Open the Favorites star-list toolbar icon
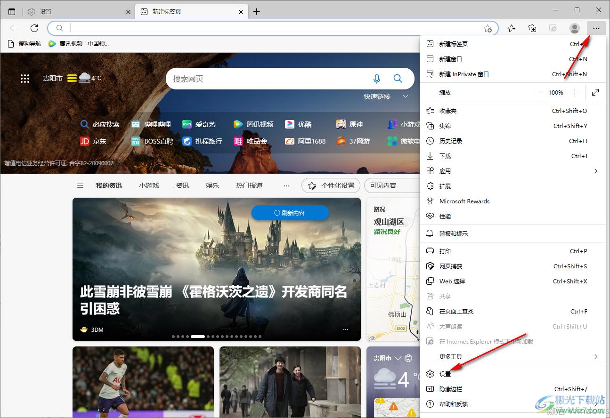The height and width of the screenshot is (418, 610). pyautogui.click(x=512, y=28)
